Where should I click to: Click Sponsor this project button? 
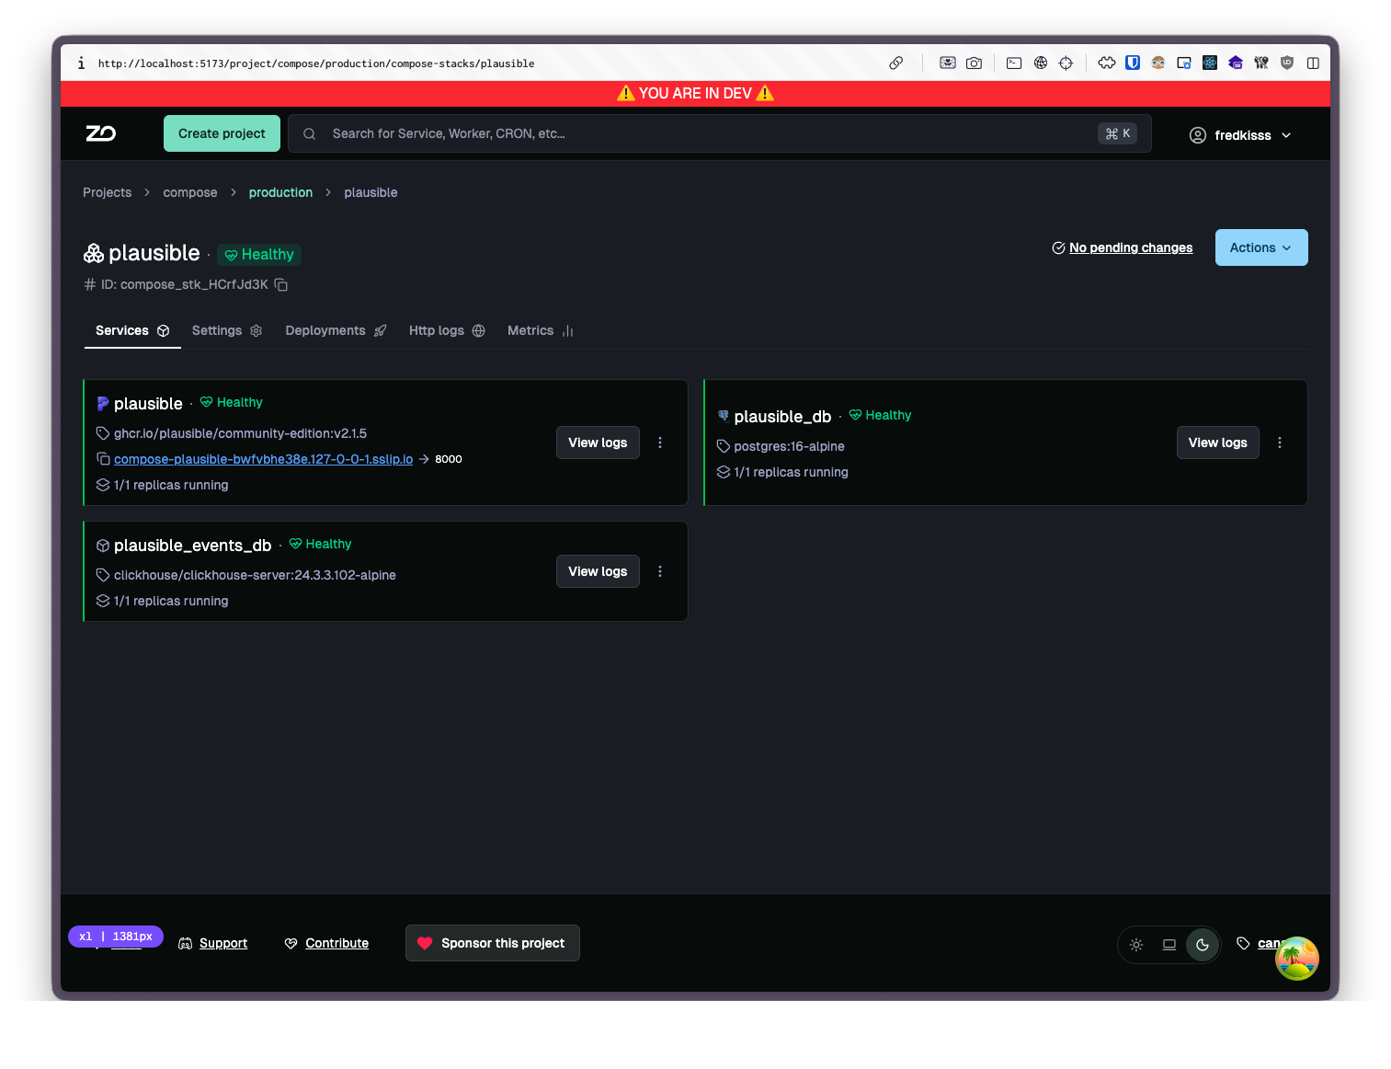(x=493, y=943)
